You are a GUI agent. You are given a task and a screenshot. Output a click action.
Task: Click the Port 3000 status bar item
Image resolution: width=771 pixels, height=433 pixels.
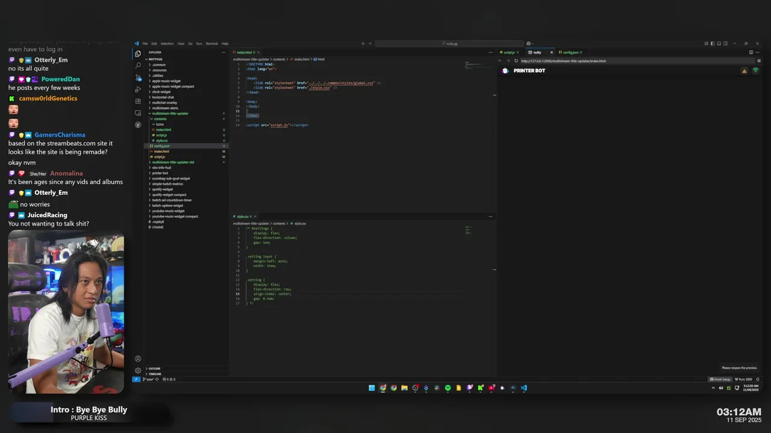[x=744, y=379]
